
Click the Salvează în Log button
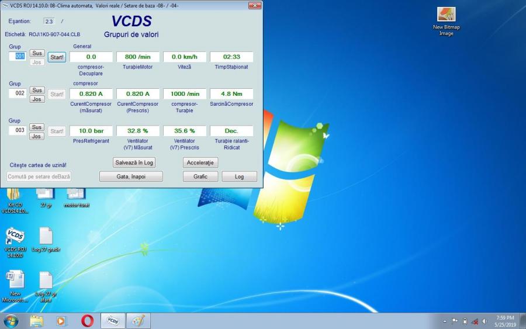134,162
